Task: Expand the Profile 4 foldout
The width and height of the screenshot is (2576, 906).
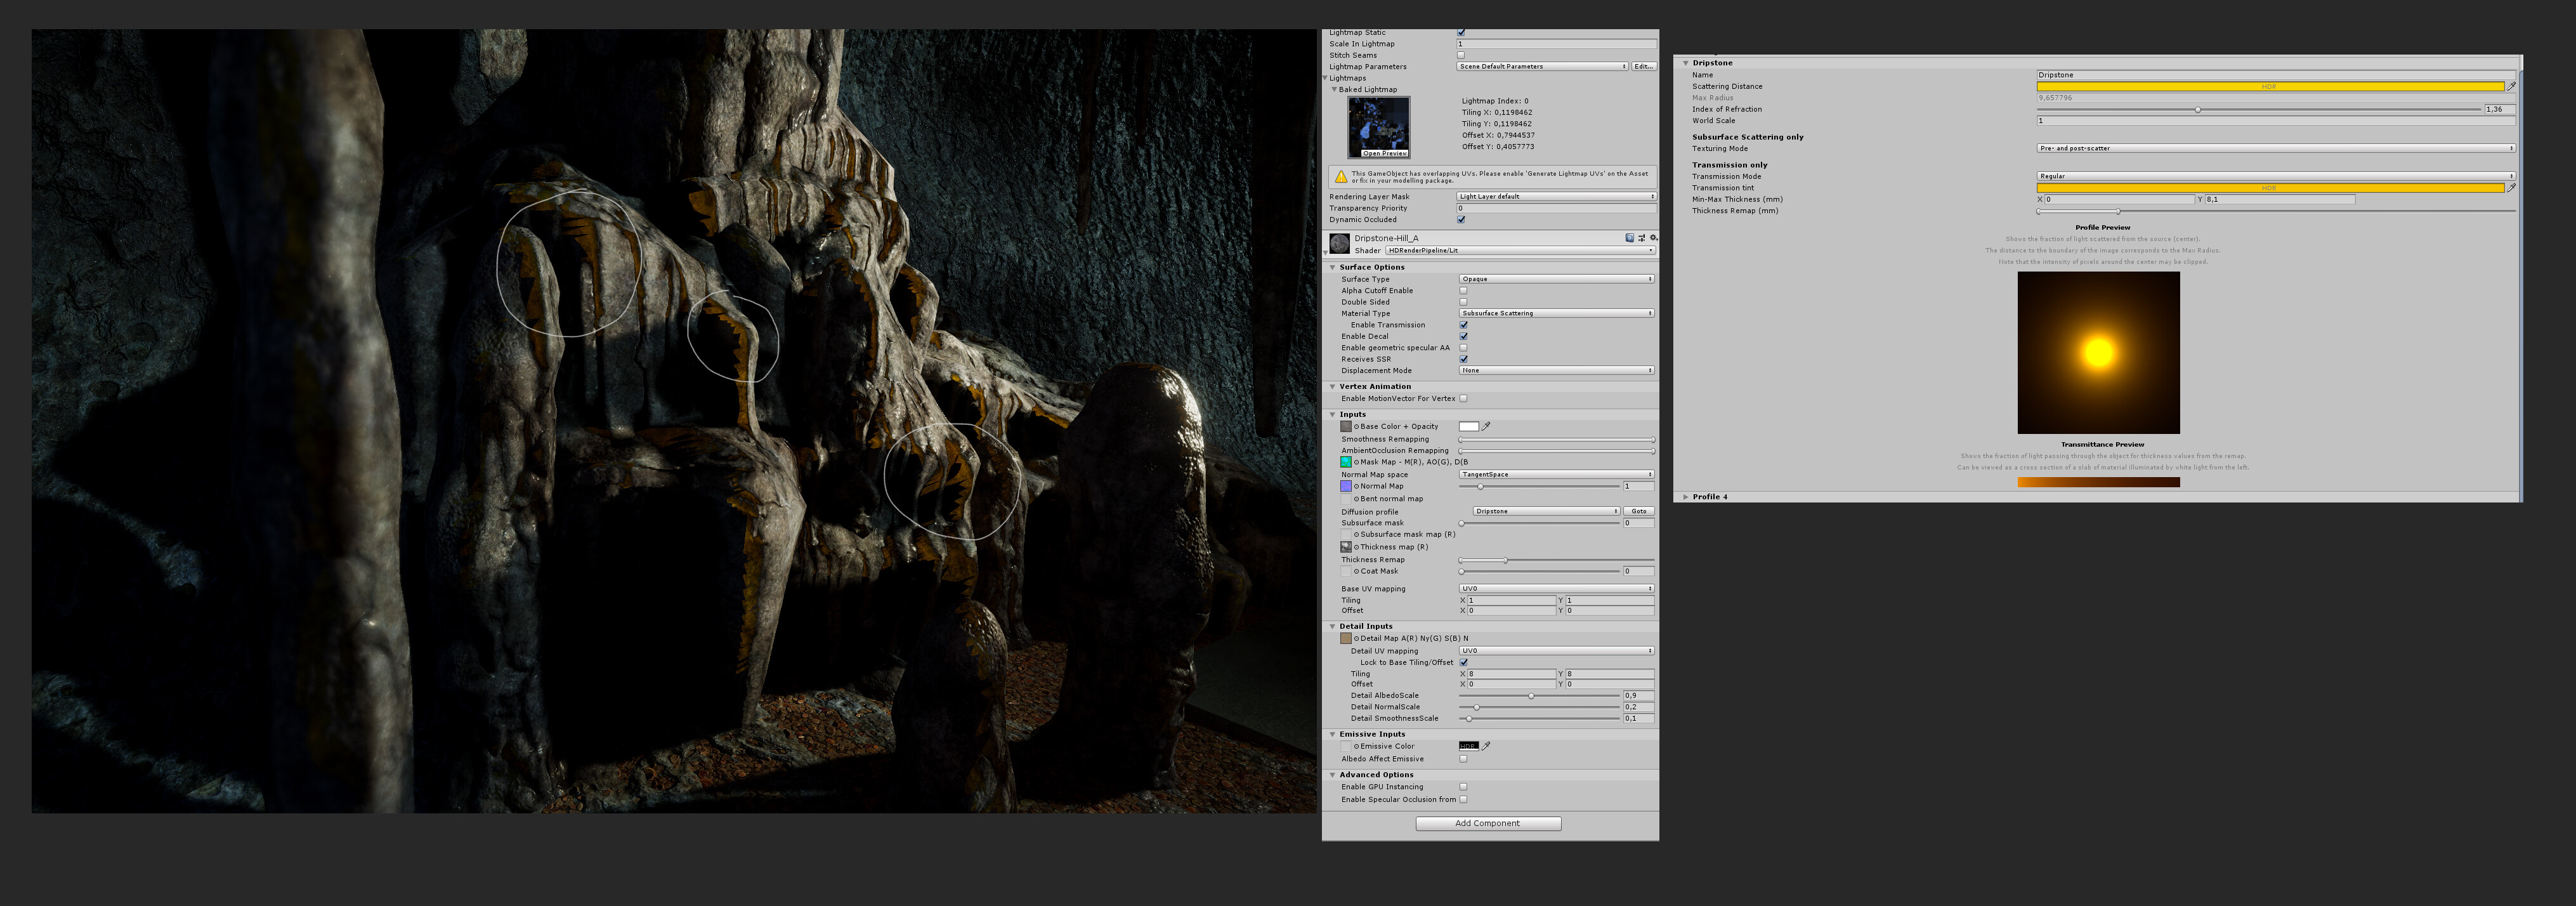Action: pos(1686,496)
